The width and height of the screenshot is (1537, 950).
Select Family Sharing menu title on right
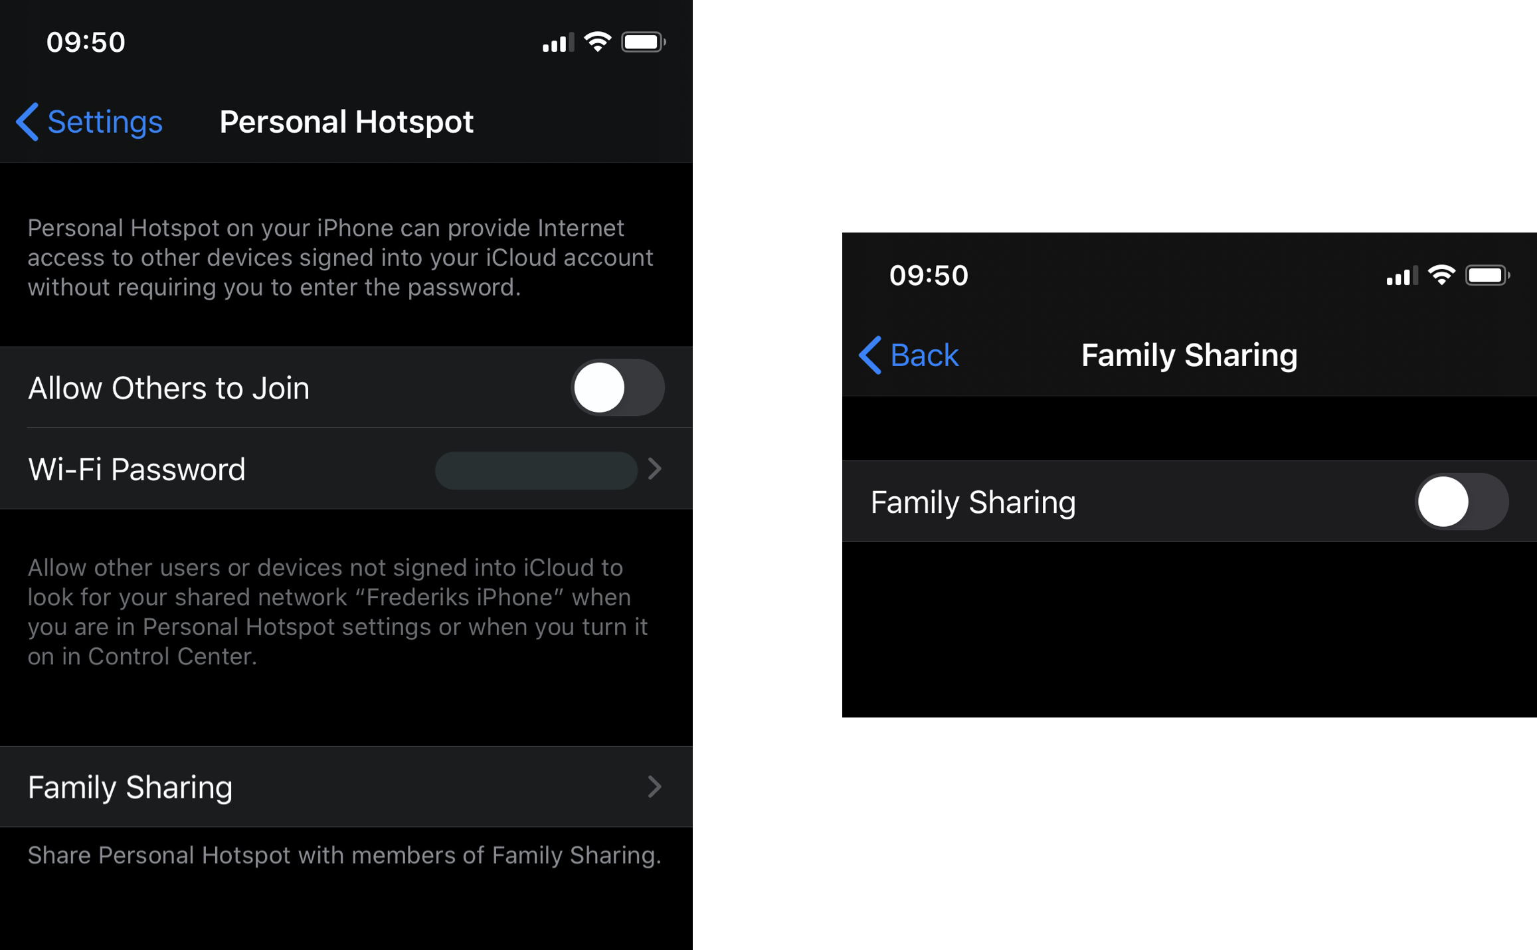click(x=1190, y=353)
